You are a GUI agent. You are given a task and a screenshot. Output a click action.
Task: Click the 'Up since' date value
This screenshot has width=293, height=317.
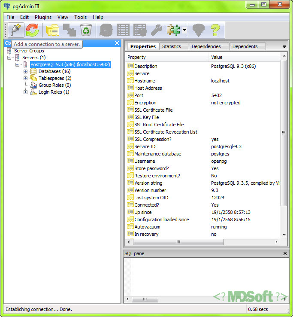(231, 212)
